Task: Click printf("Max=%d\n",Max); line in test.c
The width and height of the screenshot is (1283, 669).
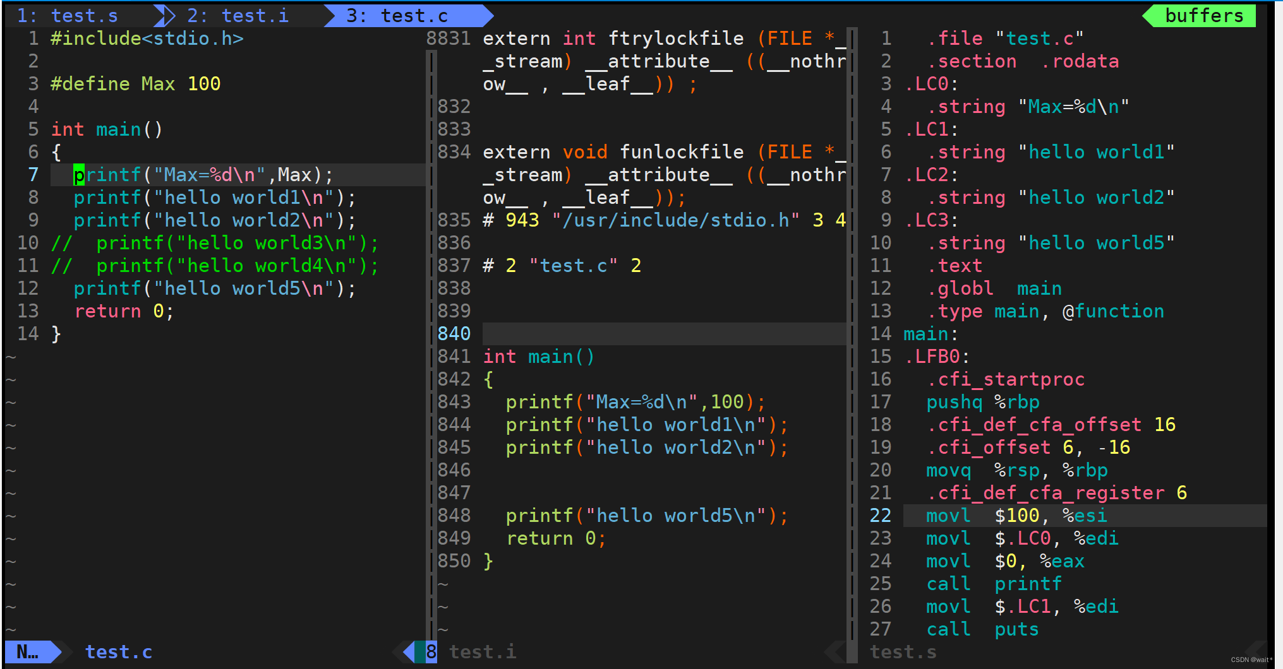Action: (203, 175)
